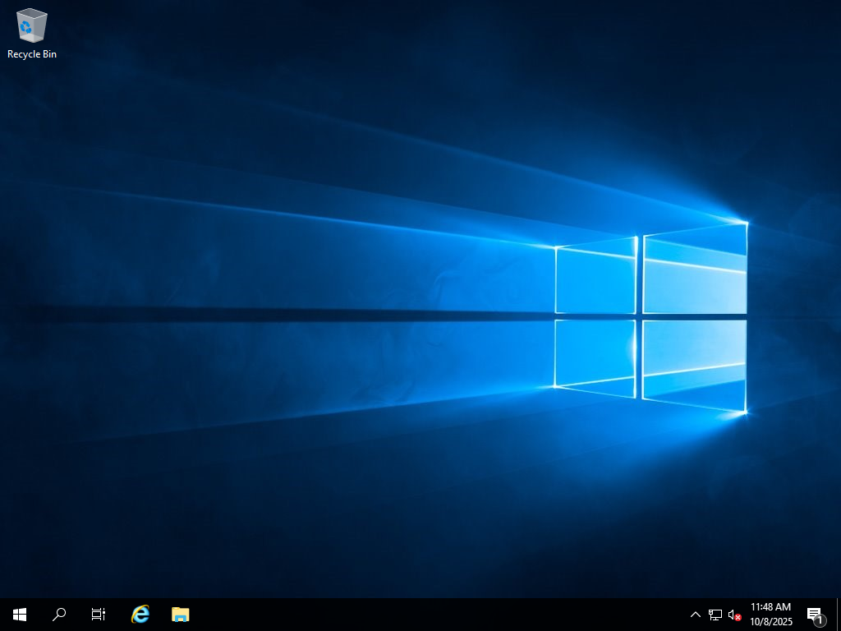Open File Explorer from the taskbar
The image size is (841, 631).
click(x=180, y=615)
